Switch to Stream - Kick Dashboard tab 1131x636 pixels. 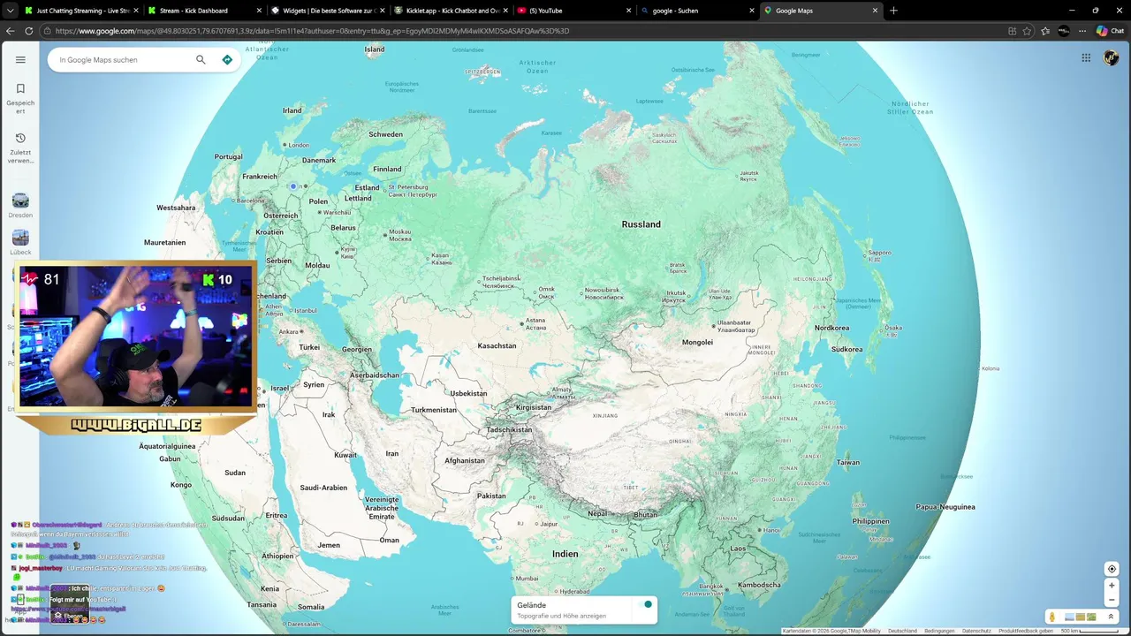click(x=203, y=11)
